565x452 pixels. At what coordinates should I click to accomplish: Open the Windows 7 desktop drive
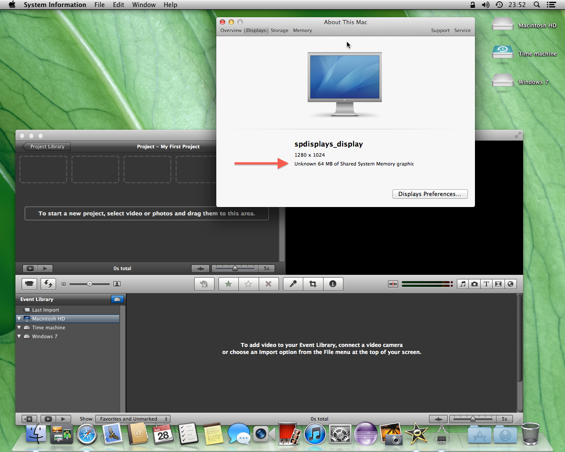click(x=503, y=80)
